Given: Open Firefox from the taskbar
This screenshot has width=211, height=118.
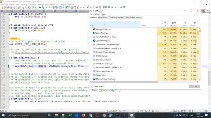Looking at the screenshot, I should (x=84, y=115).
